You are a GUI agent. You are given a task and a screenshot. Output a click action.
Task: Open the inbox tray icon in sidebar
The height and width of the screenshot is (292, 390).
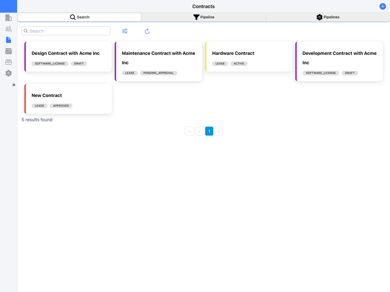[x=9, y=62]
